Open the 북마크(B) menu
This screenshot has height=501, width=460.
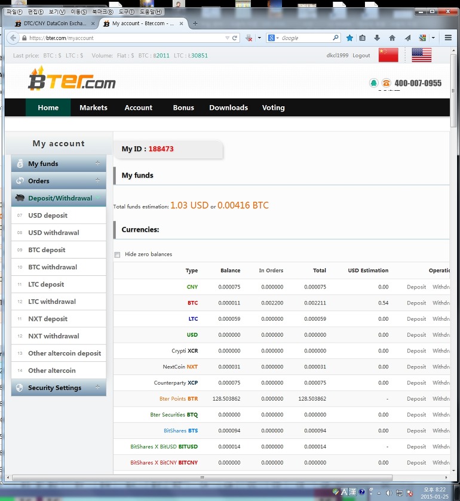pos(103,12)
